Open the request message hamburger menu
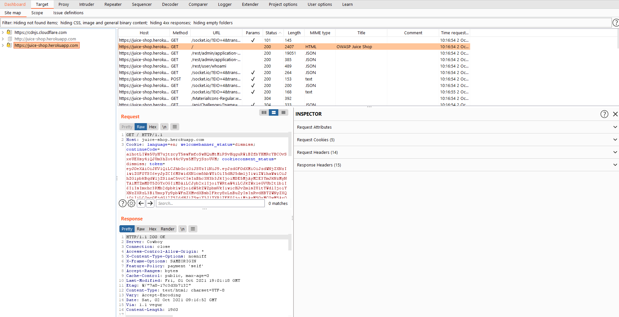The height and width of the screenshot is (317, 619). (175, 127)
